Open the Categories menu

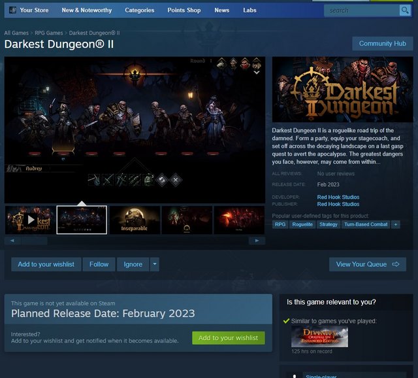(139, 10)
